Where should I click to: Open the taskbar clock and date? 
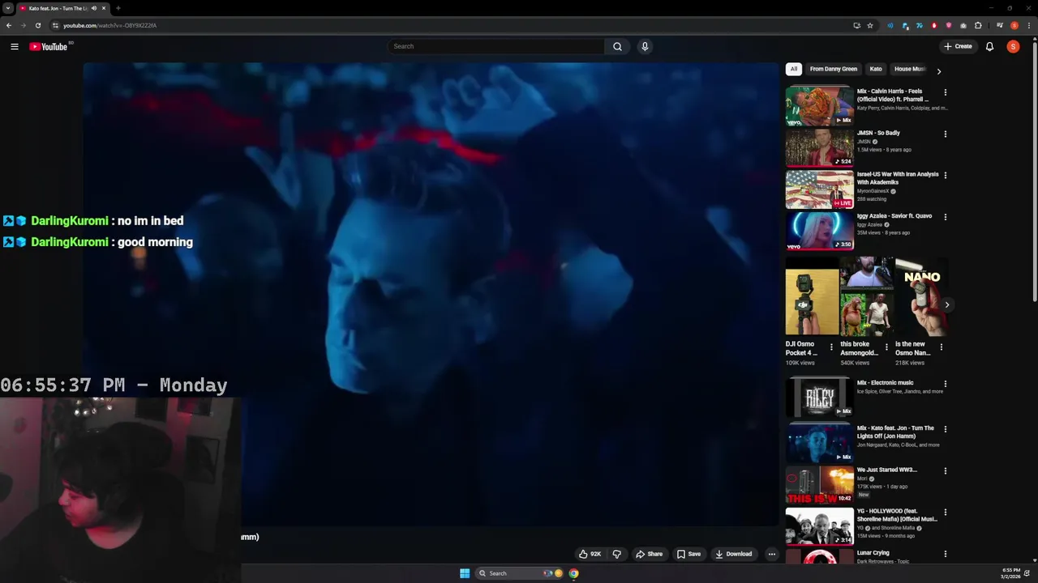(1010, 573)
